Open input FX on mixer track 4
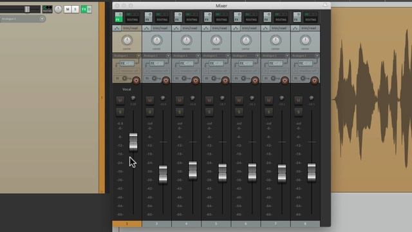 [x=187, y=63]
